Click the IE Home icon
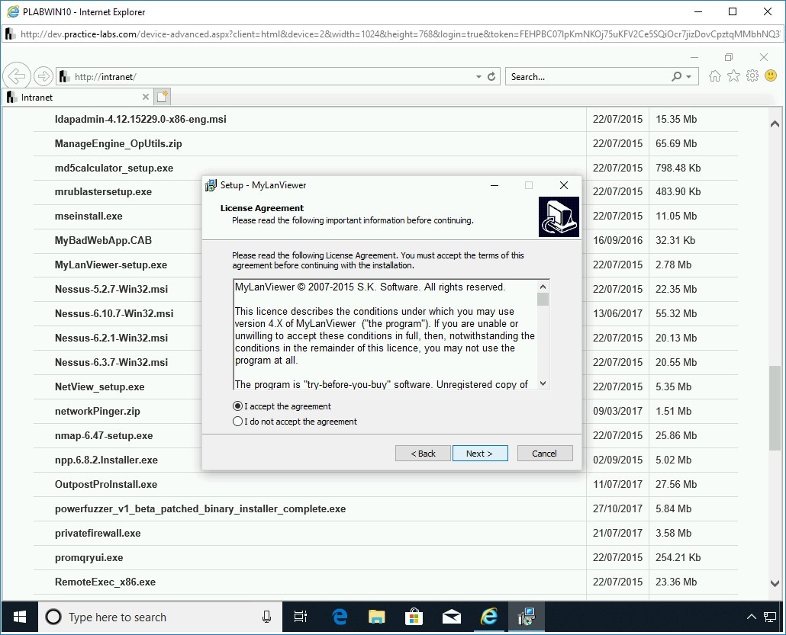Viewport: 786px width, 635px height. click(x=715, y=76)
